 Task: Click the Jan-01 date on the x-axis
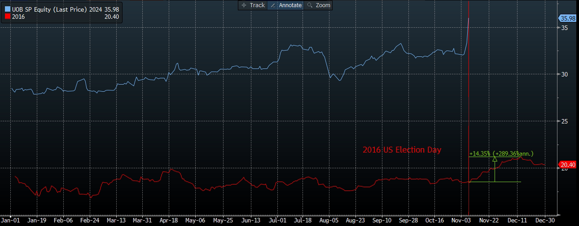coord(9,221)
